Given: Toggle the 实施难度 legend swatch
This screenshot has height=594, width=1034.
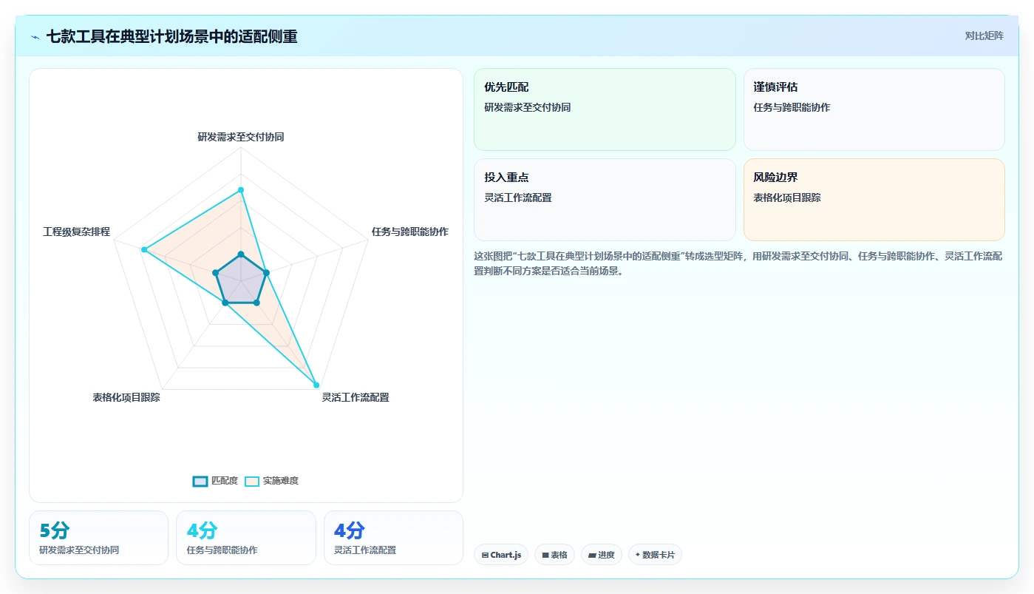Looking at the screenshot, I should [x=252, y=481].
